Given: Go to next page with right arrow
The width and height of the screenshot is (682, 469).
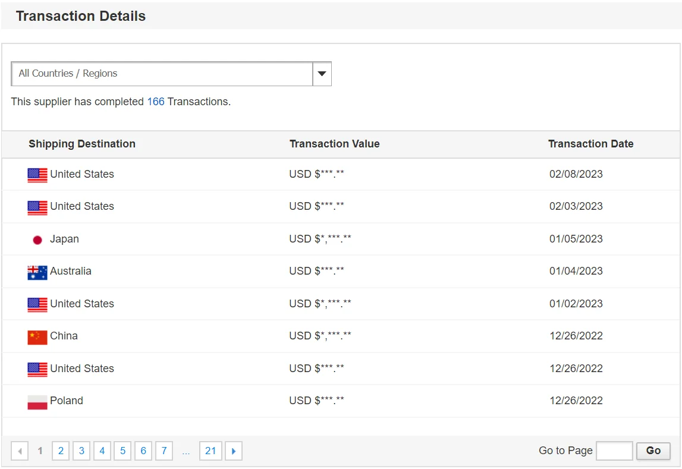Looking at the screenshot, I should pyautogui.click(x=233, y=451).
